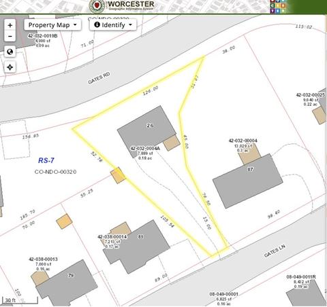Click the 98.40 dimension label
Viewport: 327px width, 307px height.
coord(274,214)
